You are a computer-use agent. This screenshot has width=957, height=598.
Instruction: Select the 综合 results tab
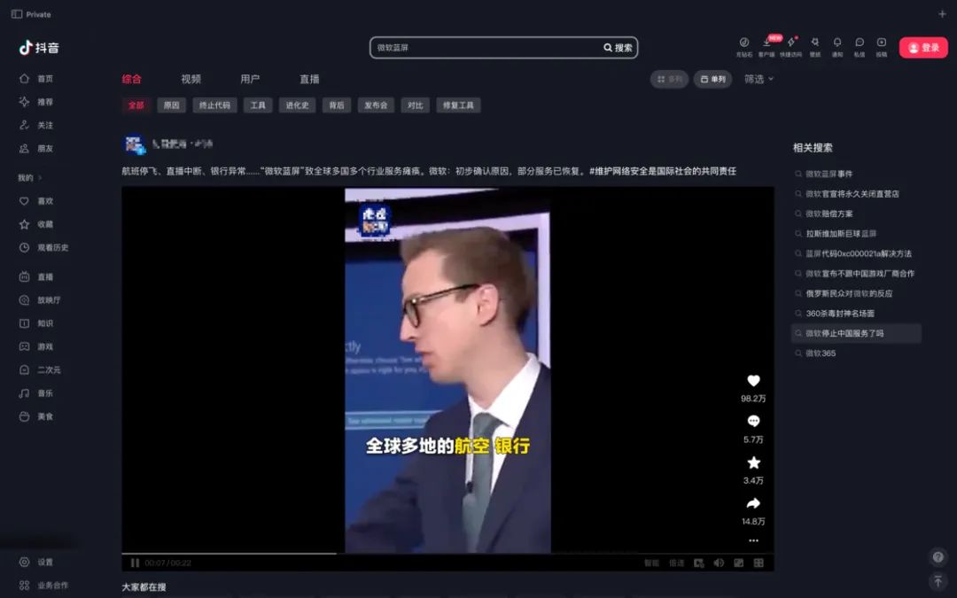[x=131, y=79]
